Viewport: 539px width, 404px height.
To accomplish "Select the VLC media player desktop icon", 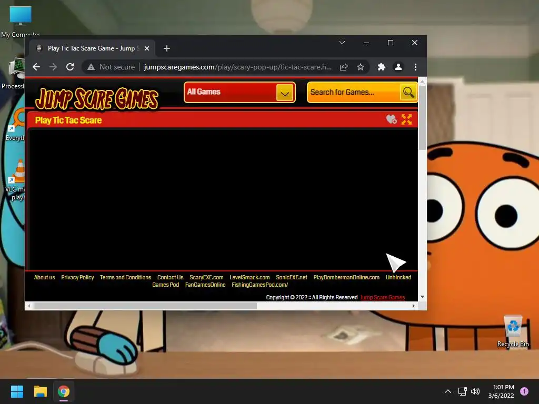I will pos(15,180).
